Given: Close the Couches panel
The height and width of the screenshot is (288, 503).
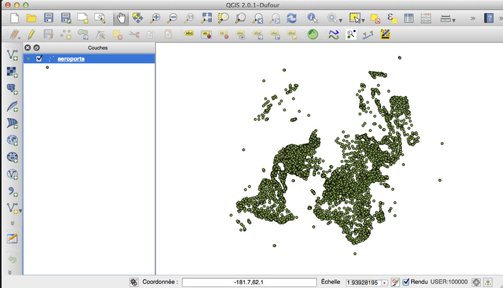Looking at the screenshot, I should (28, 48).
